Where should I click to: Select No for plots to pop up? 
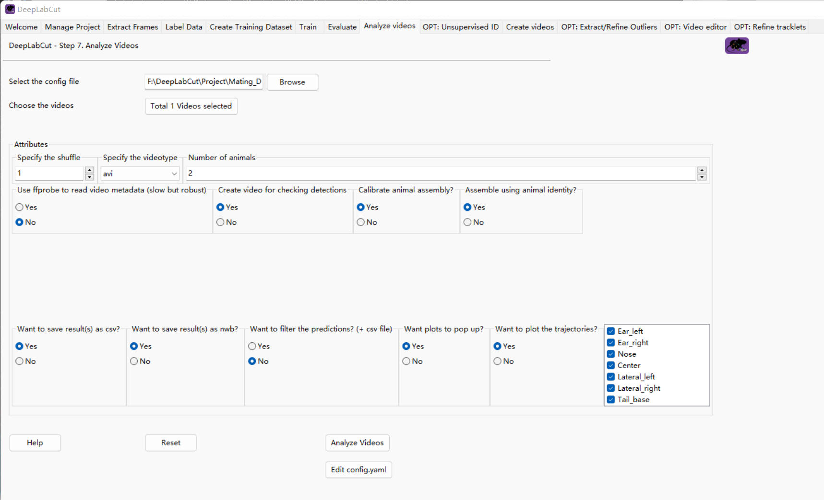[x=406, y=361]
